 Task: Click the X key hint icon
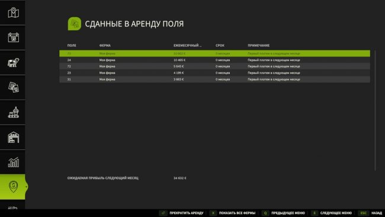click(x=213, y=213)
